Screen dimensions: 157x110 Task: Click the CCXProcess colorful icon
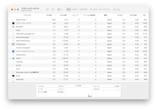13,44
